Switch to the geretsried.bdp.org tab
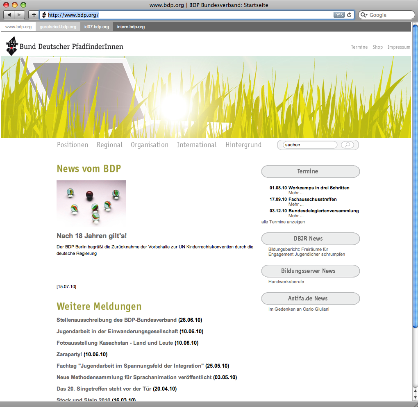The height and width of the screenshot is (407, 418). (58, 27)
